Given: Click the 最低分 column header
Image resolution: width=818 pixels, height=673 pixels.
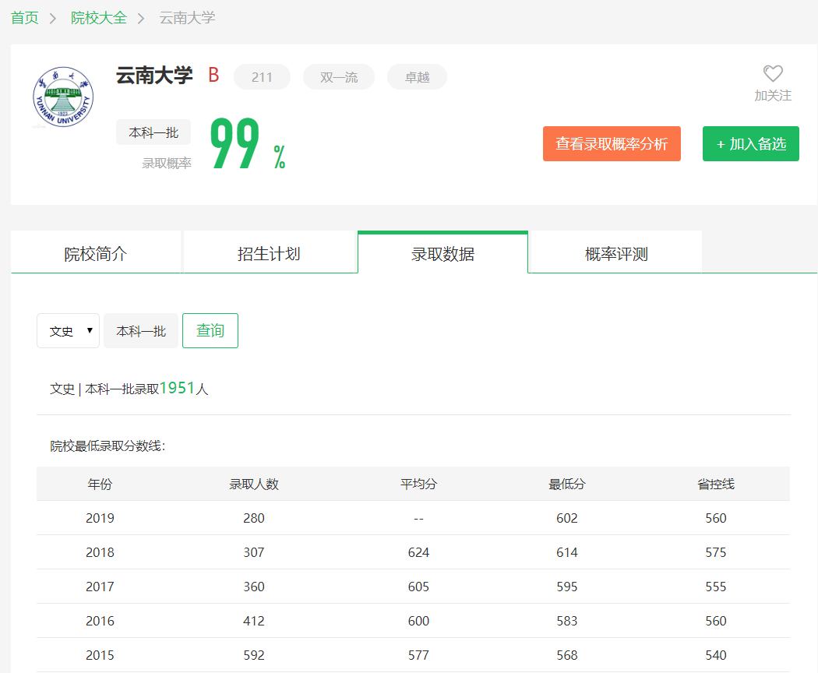Looking at the screenshot, I should point(566,484).
